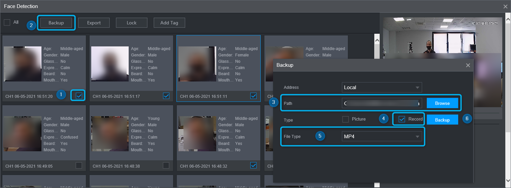Enable the Picture checkbox

345,119
